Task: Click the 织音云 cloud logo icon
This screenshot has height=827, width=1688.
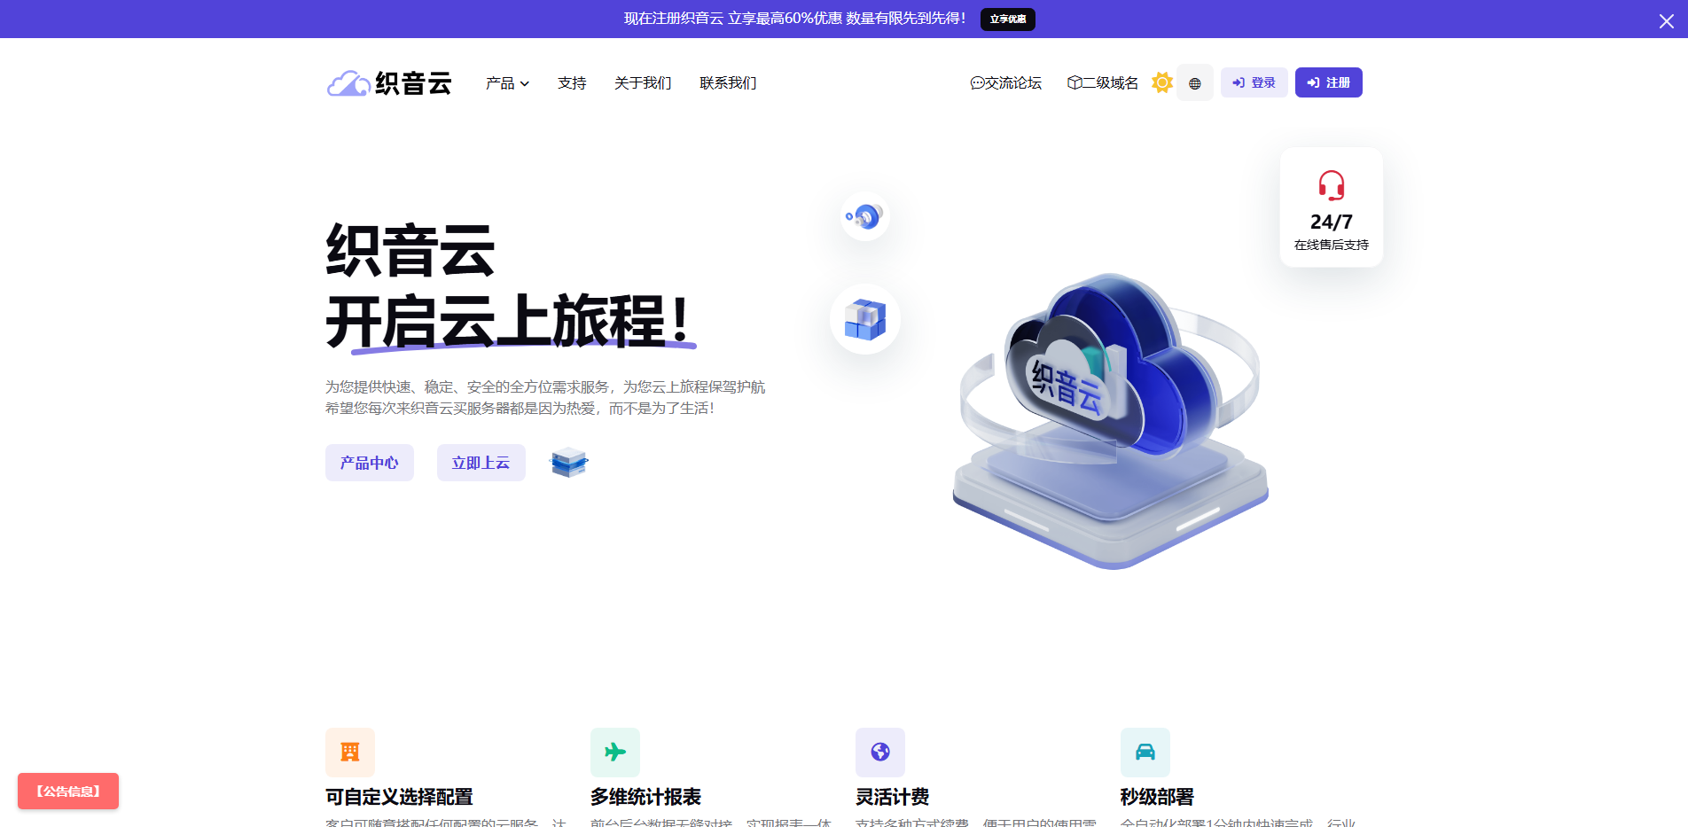Action: [348, 82]
